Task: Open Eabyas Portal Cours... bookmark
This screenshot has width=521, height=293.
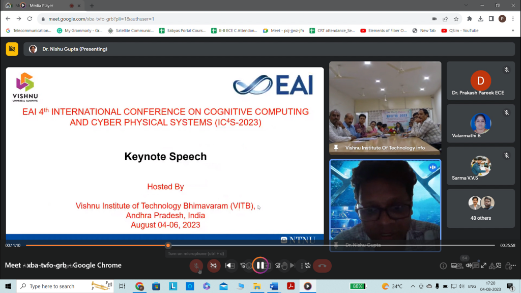Action: pyautogui.click(x=183, y=31)
